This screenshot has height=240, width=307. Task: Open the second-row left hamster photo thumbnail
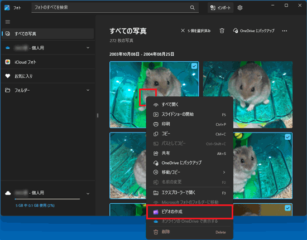click(128, 165)
